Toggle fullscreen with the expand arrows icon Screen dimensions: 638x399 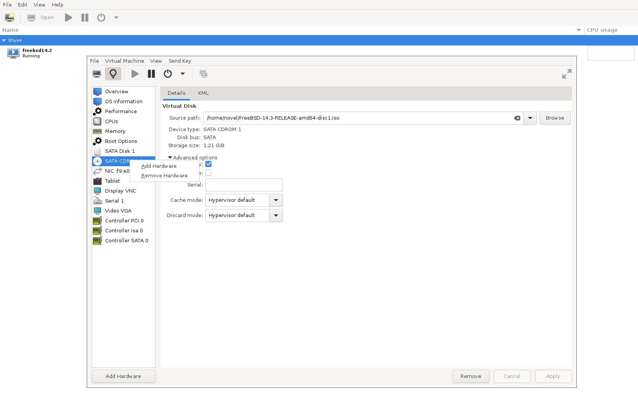pos(567,74)
